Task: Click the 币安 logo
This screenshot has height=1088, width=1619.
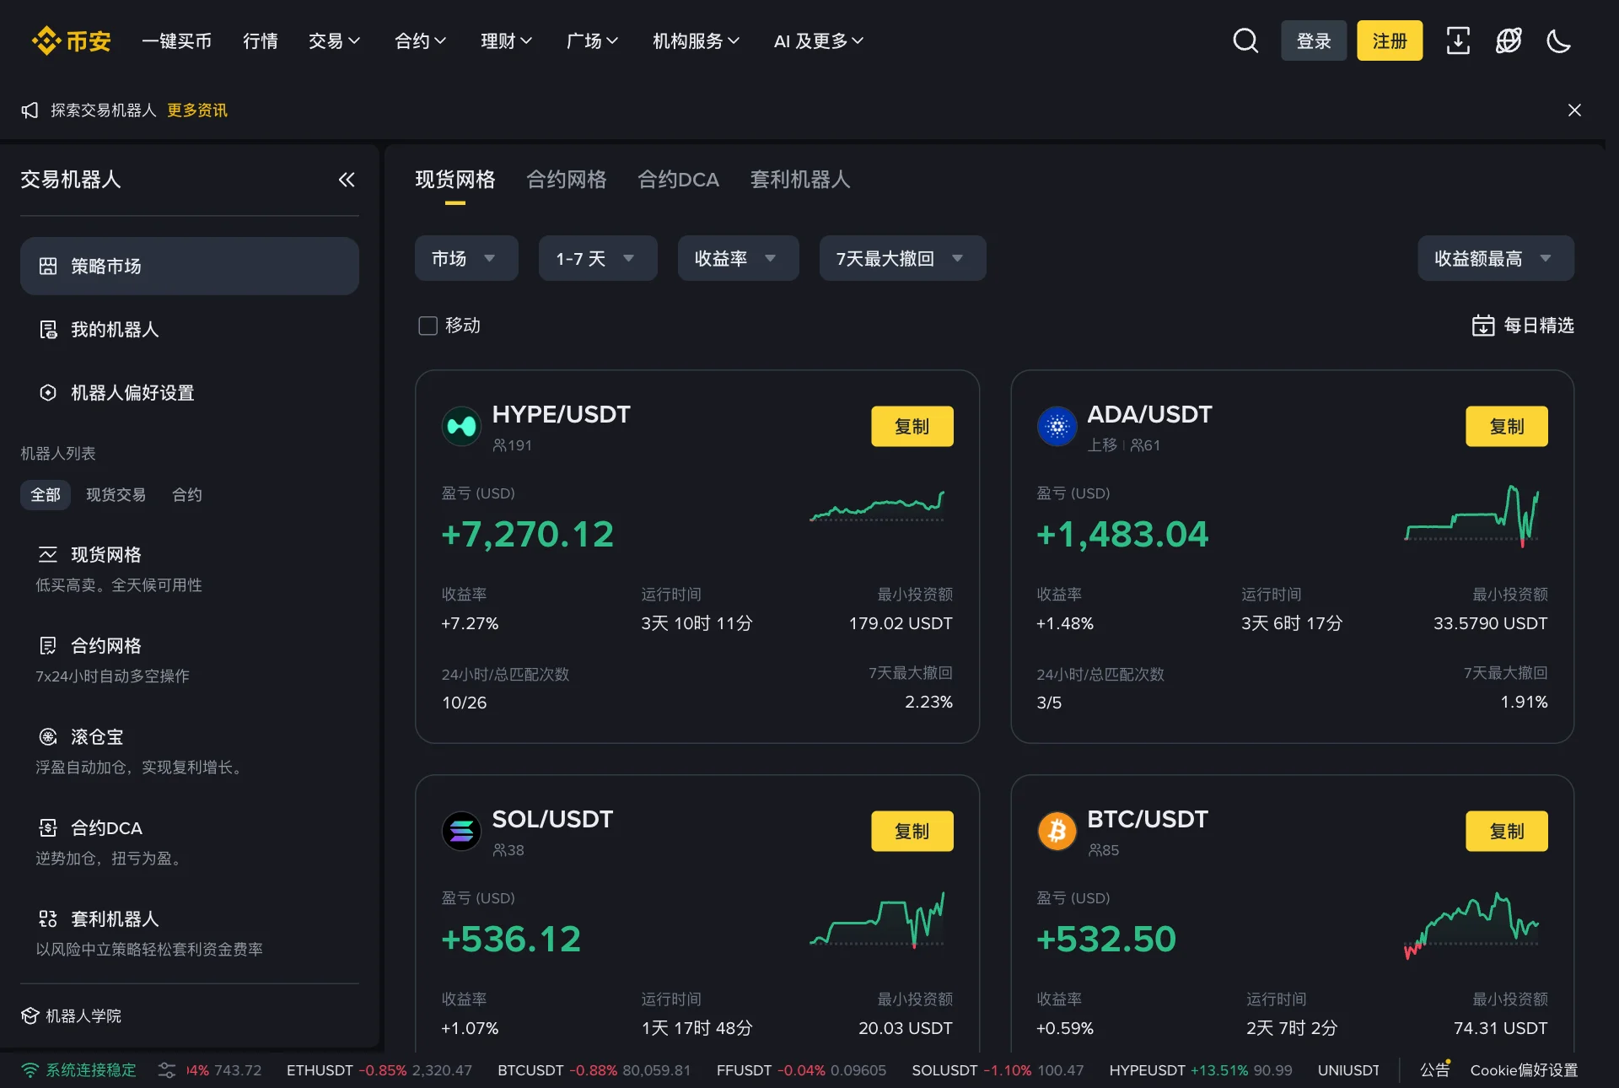Action: [x=72, y=40]
